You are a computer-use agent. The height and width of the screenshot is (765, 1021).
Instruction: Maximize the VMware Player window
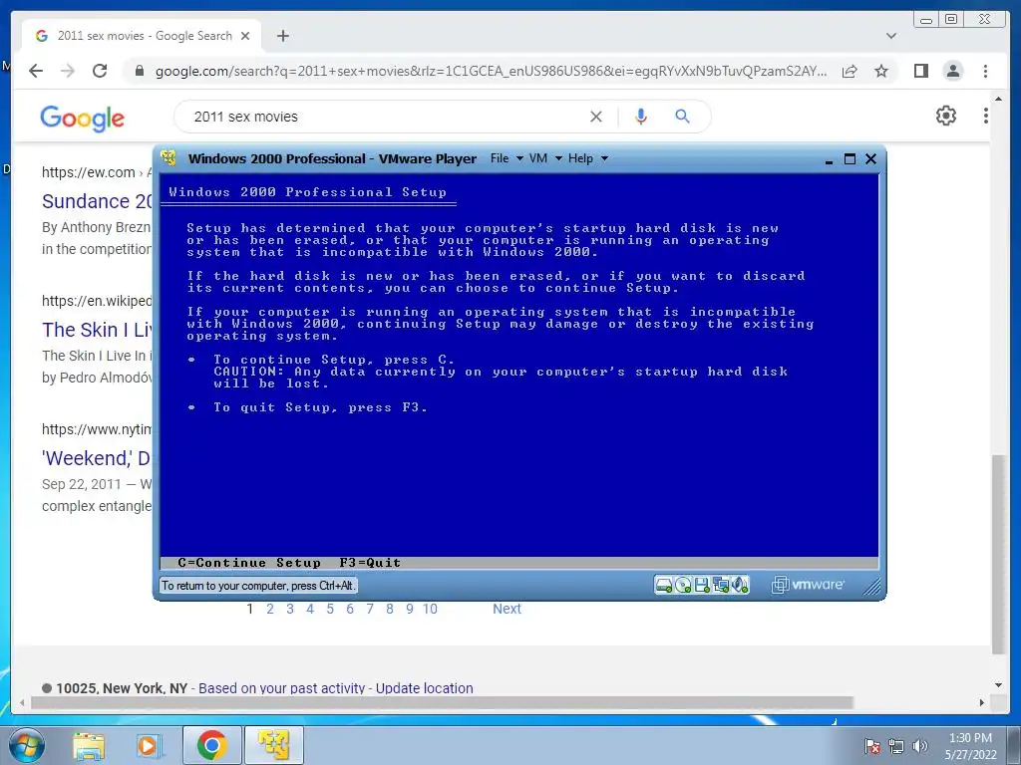tap(850, 158)
